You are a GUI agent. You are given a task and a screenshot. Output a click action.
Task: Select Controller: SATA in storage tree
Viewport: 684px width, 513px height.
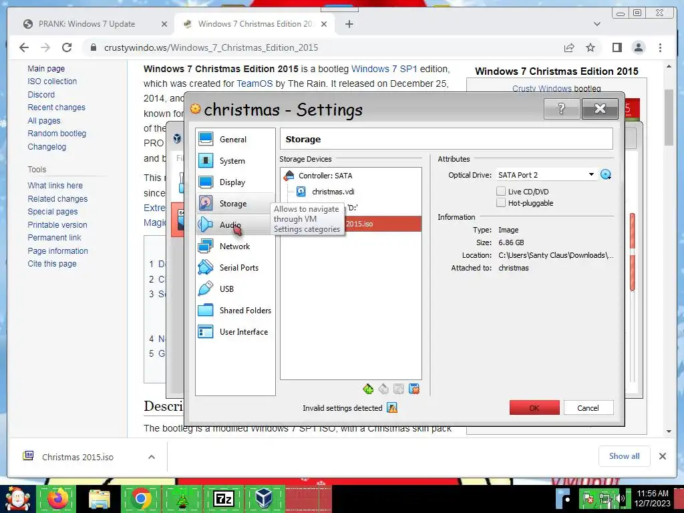tap(325, 176)
